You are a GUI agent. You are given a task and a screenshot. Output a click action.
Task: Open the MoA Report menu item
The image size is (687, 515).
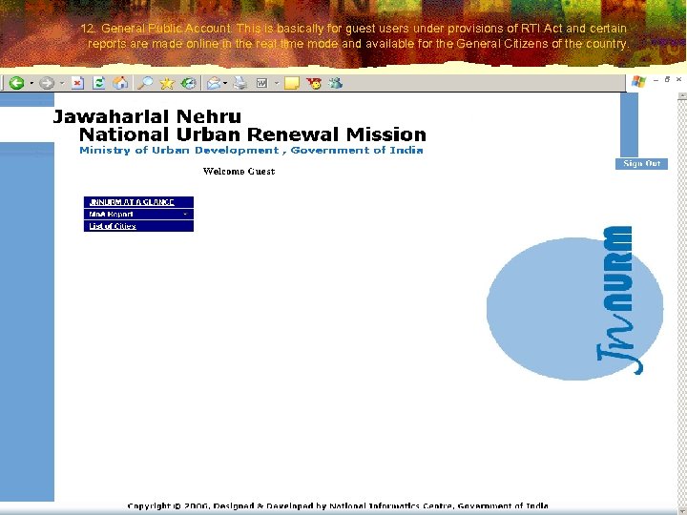[138, 215]
